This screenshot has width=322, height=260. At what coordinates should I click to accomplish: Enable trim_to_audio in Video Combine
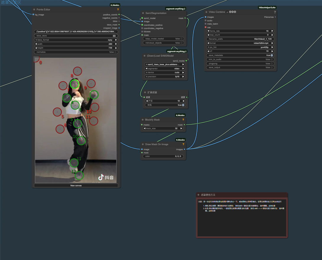click(x=272, y=60)
